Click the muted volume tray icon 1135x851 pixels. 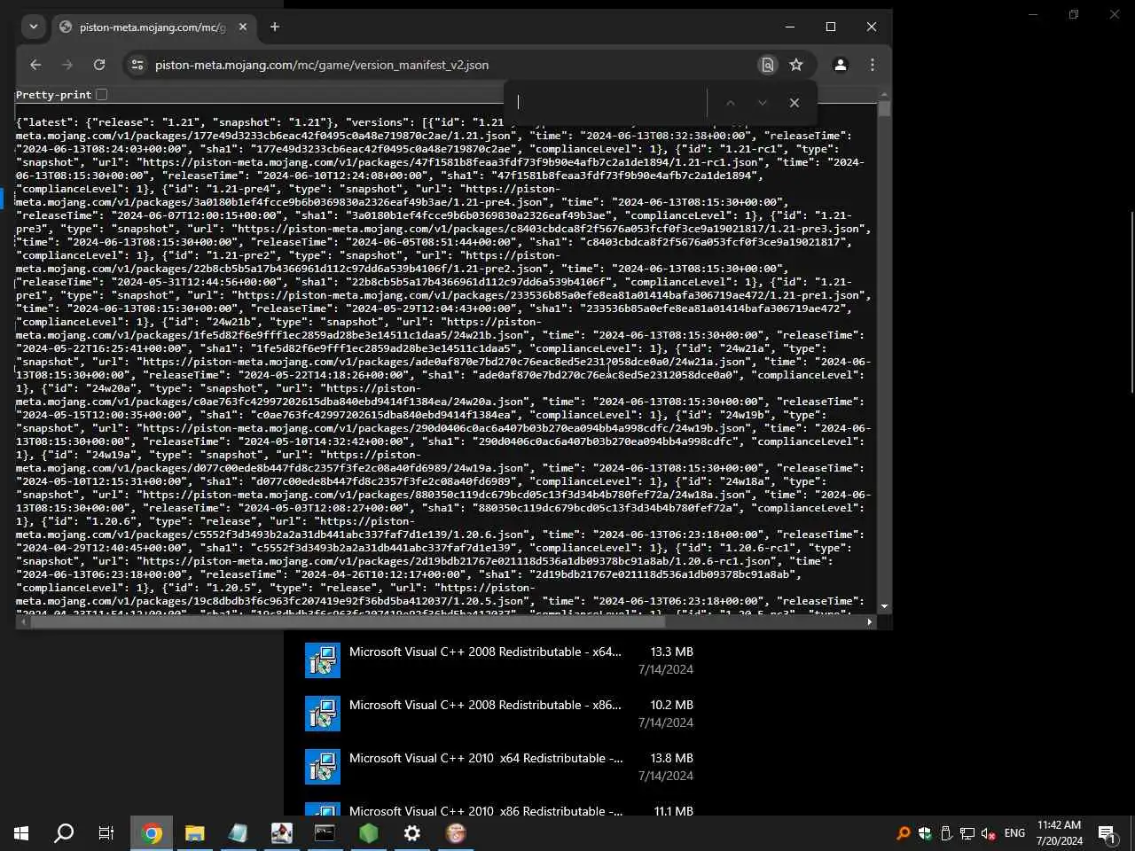click(989, 833)
